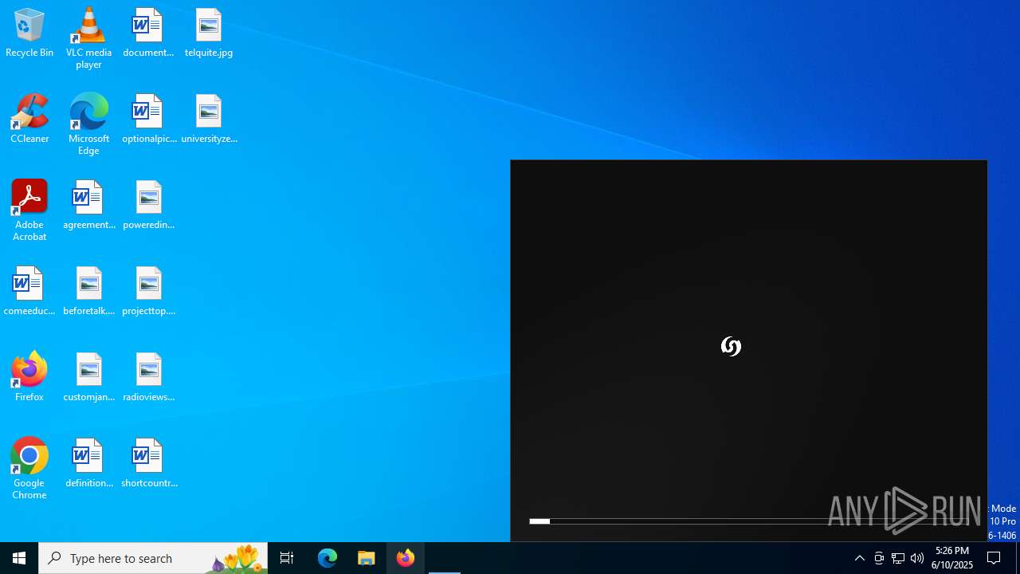This screenshot has width=1020, height=574.
Task: Switch to Firefox in the taskbar
Action: [406, 558]
